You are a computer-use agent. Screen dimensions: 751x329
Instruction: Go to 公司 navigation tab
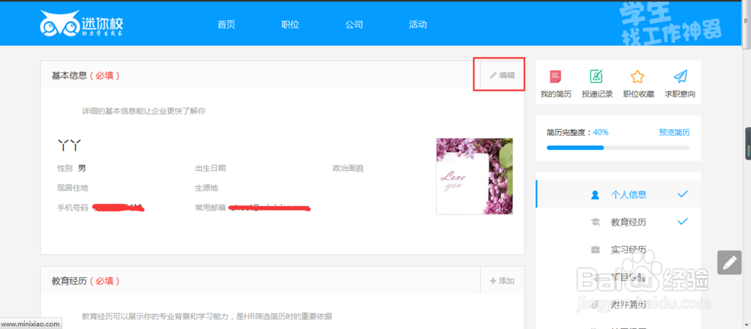pyautogui.click(x=354, y=25)
